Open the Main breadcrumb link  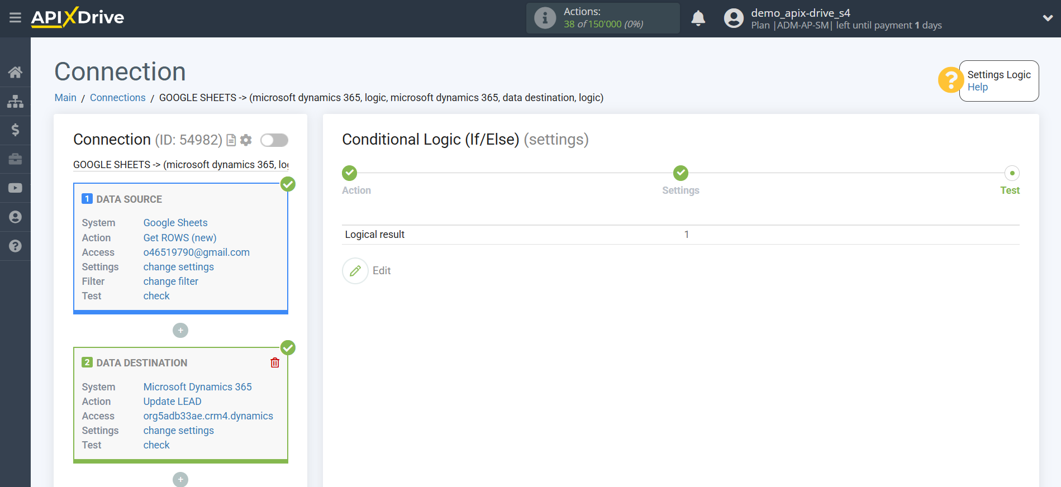coord(65,98)
